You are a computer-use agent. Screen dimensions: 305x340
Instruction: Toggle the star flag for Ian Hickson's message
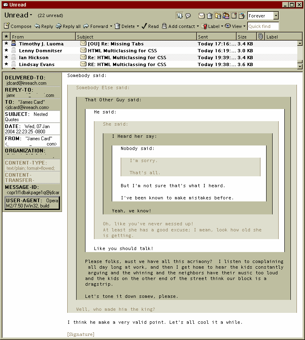tap(6, 58)
